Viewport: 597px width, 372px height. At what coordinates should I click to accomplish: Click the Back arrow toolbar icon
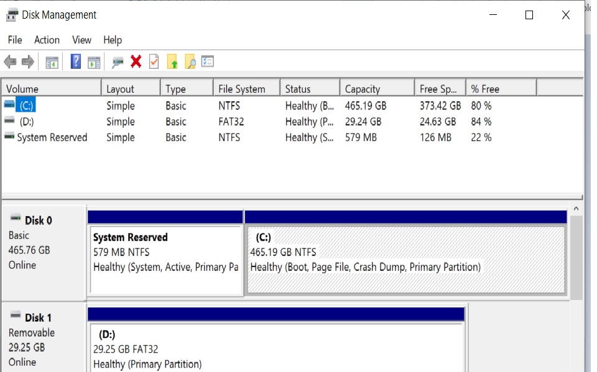tap(10, 61)
